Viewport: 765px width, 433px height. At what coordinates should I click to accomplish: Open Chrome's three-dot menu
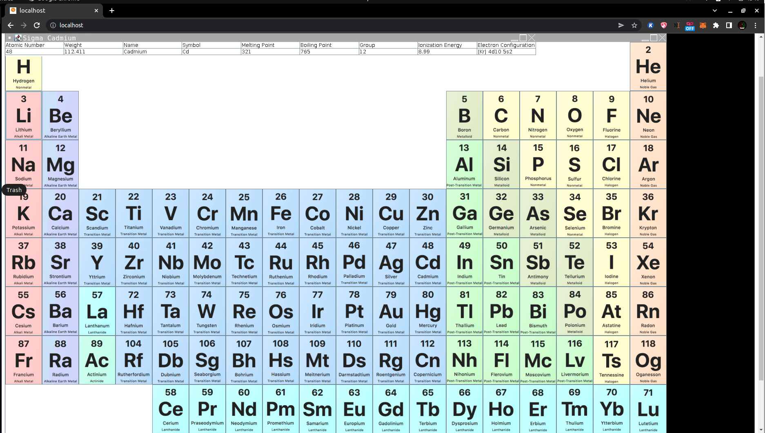click(x=756, y=25)
